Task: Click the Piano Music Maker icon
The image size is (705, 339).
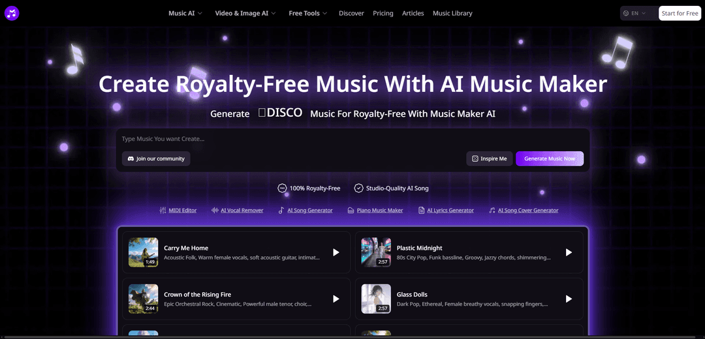Action: [351, 210]
